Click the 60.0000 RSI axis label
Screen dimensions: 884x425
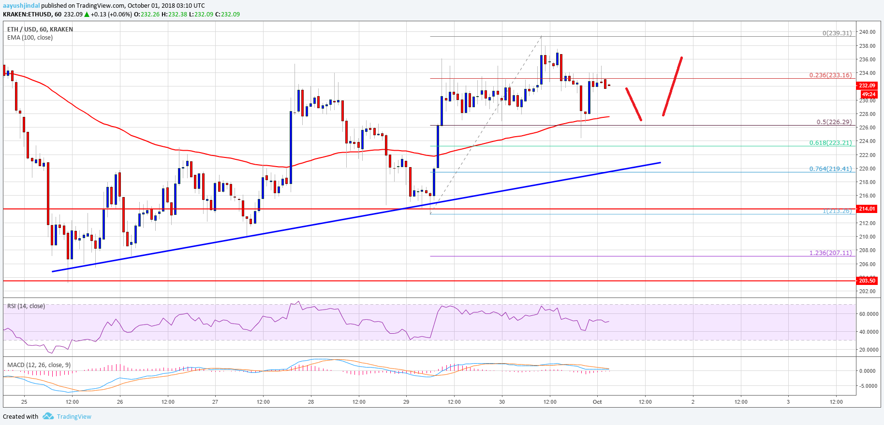869,314
